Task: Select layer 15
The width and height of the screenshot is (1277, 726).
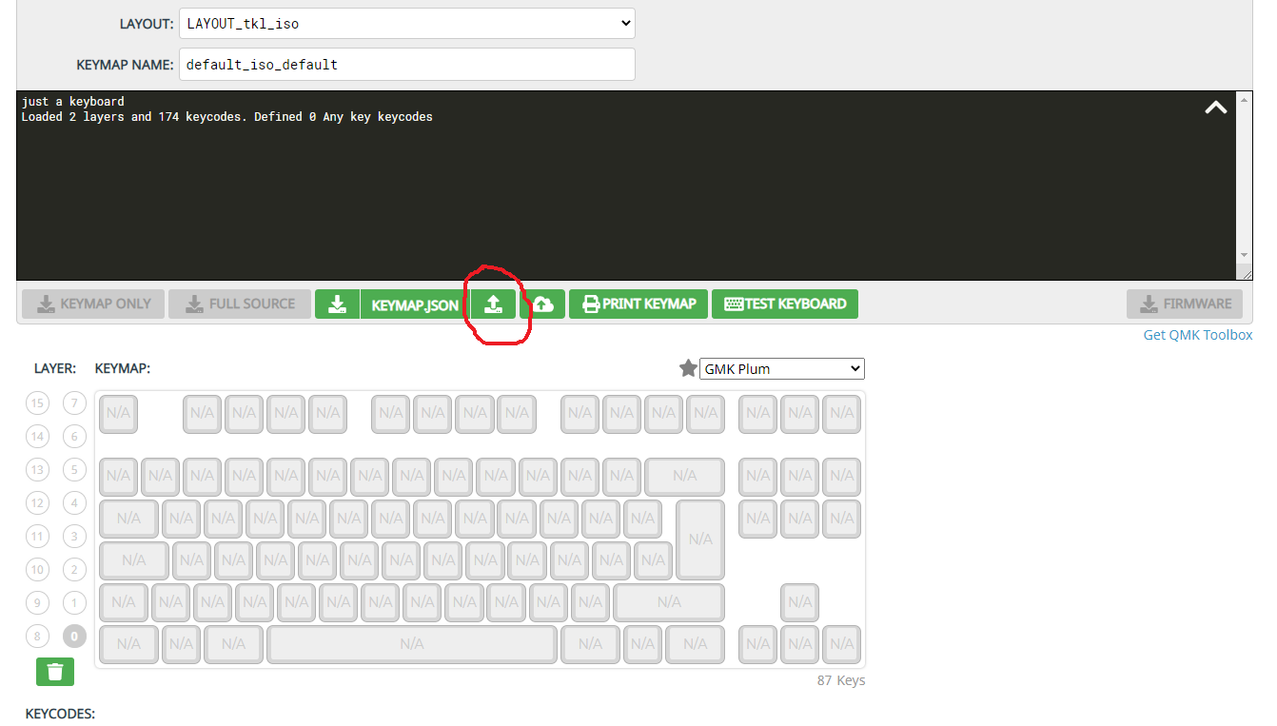Action: pyautogui.click(x=37, y=403)
